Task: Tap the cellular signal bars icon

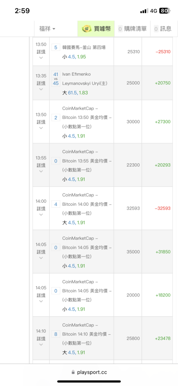Action: coord(144,11)
